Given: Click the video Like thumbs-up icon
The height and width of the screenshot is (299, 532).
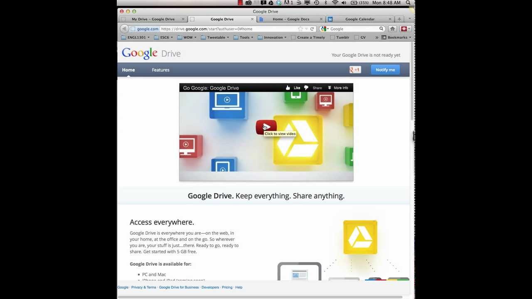Looking at the screenshot, I should tap(288, 88).
